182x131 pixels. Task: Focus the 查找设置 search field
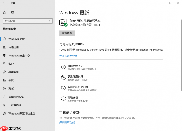[28, 21]
